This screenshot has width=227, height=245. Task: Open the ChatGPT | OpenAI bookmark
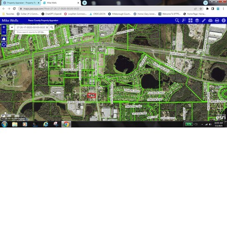51,14
